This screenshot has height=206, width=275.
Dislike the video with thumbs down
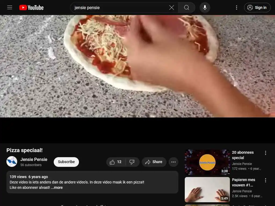(132, 162)
